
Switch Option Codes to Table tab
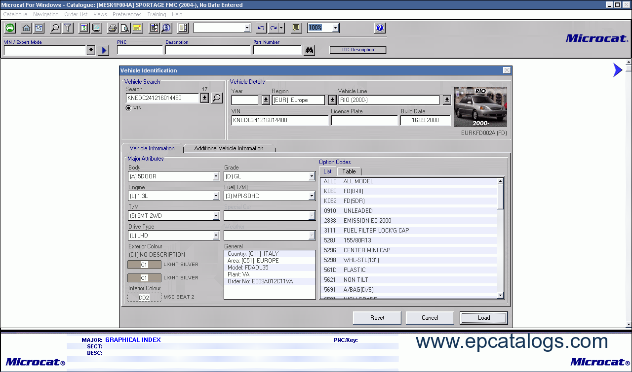[349, 171]
